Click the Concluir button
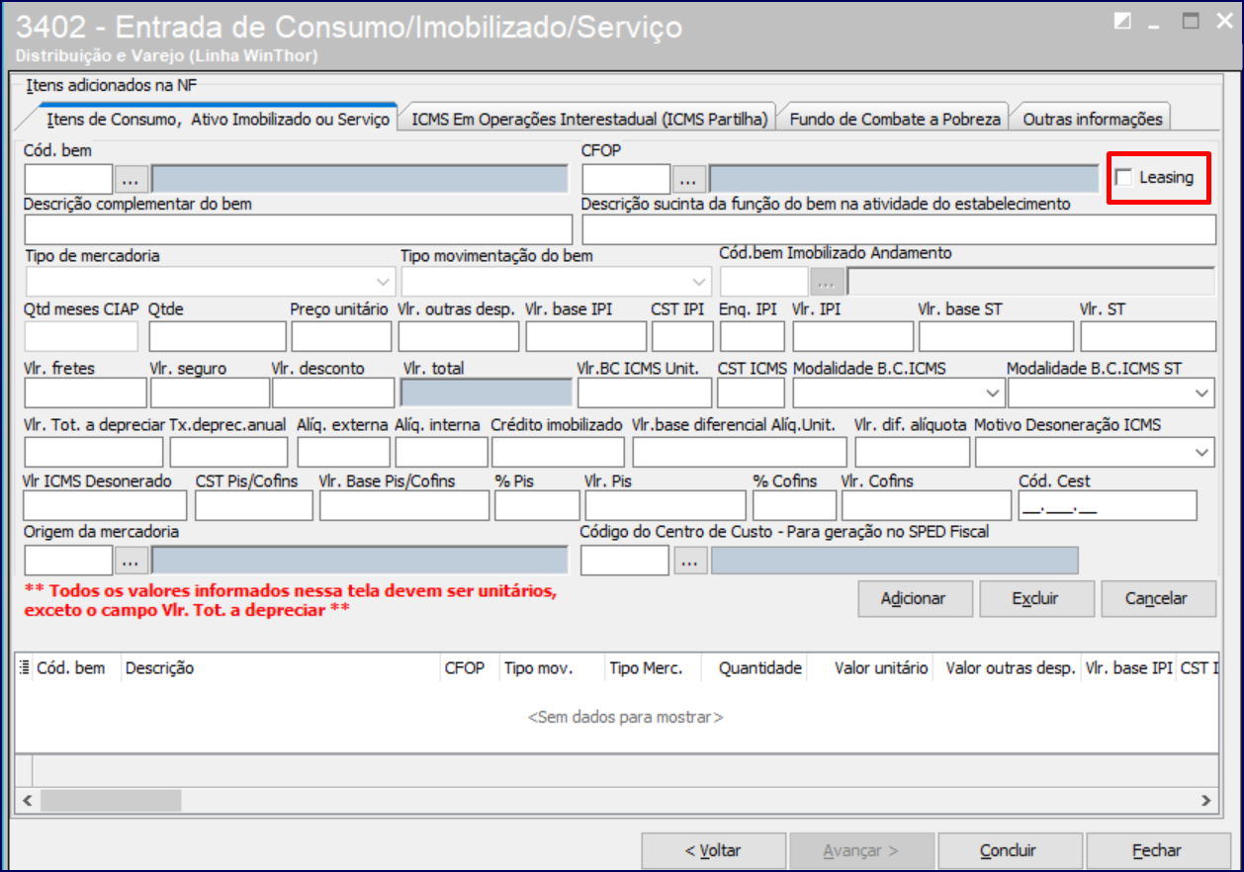1244x872 pixels. point(1008,850)
